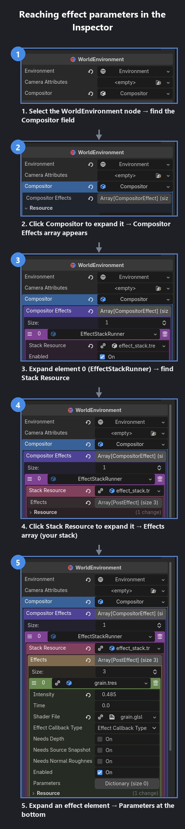Viewport: 185px width, 829px height.
Task: Click inspector scrollbar in step 5 panel
Action: [170, 656]
